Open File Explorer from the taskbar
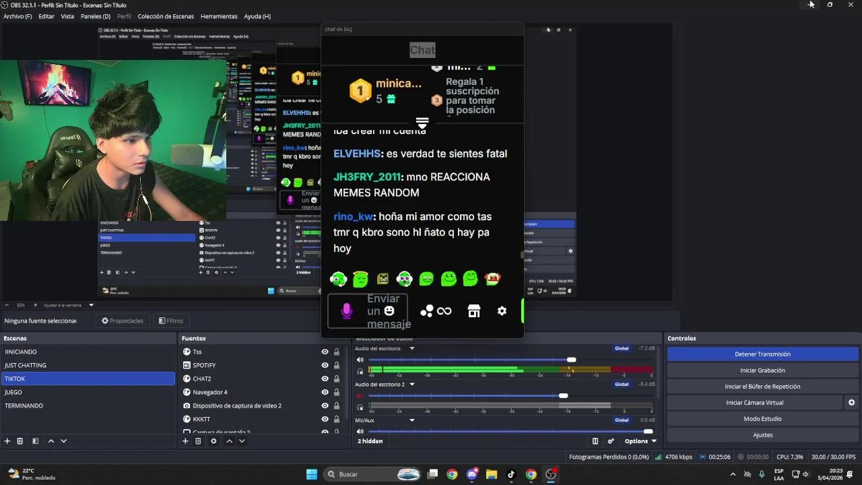862x485 pixels. (x=492, y=474)
